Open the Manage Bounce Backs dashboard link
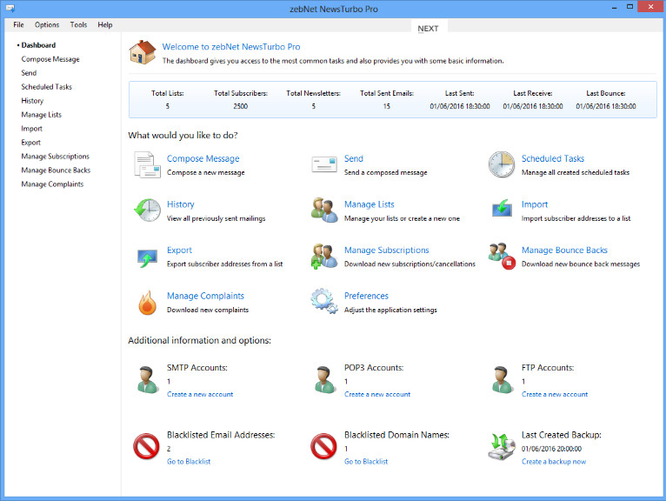The width and height of the screenshot is (666, 501). 564,250
